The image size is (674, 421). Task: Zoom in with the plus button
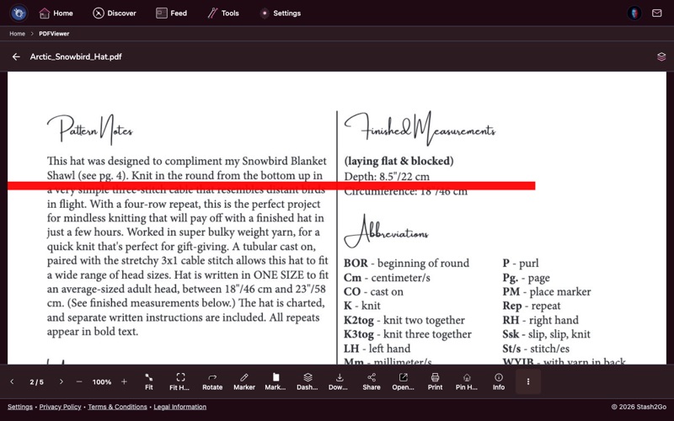tap(124, 381)
